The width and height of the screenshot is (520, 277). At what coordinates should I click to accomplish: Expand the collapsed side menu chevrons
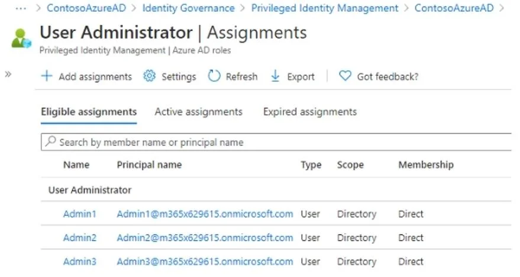(x=8, y=74)
